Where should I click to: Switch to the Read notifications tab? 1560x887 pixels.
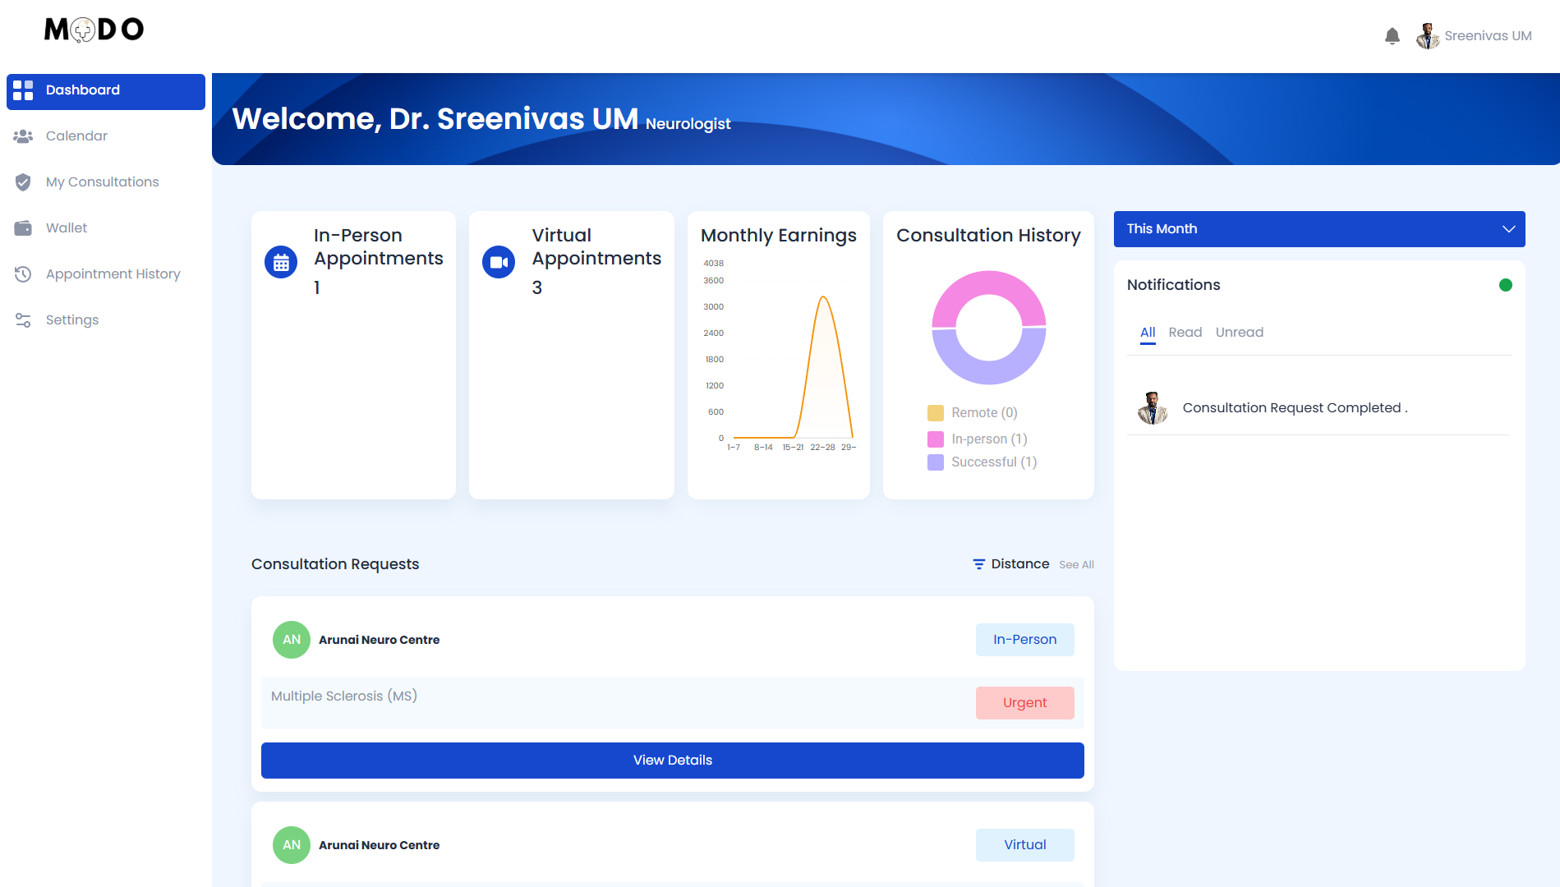click(x=1185, y=333)
